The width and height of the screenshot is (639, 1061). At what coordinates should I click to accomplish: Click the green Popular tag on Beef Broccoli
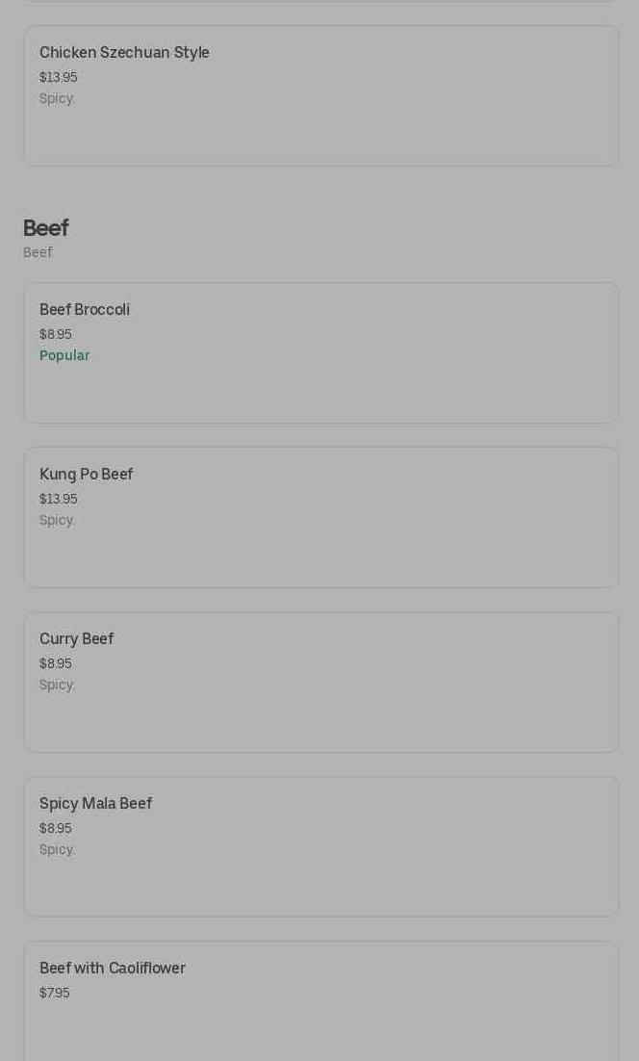[x=64, y=355]
